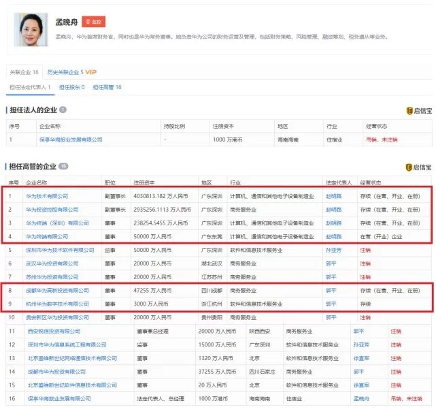Image resolution: width=436 pixels, height=420 pixels.
Task: Select the 担任股东 0 sub-tab
Action: point(71,87)
